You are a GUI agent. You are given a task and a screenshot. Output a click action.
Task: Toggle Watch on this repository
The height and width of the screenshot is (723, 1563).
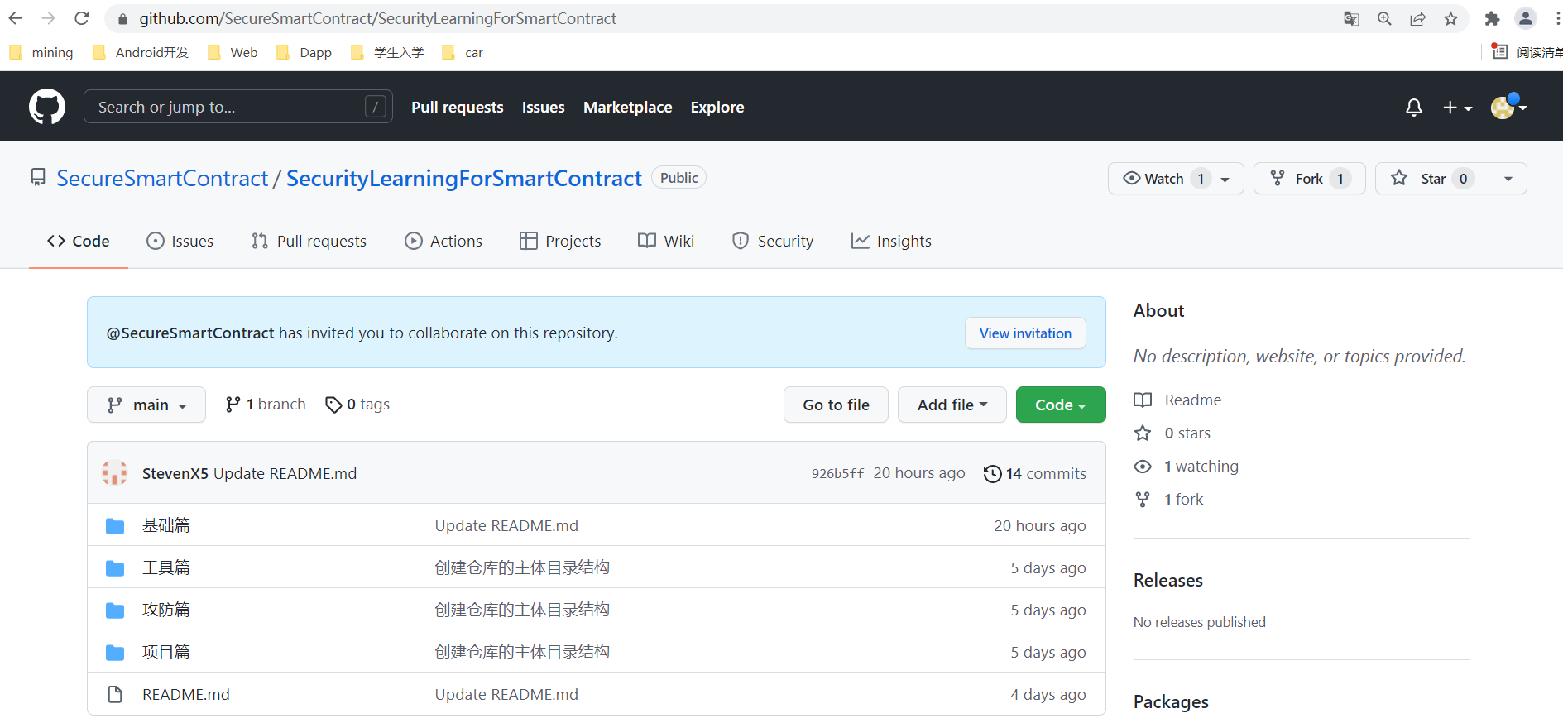pyautogui.click(x=1176, y=178)
